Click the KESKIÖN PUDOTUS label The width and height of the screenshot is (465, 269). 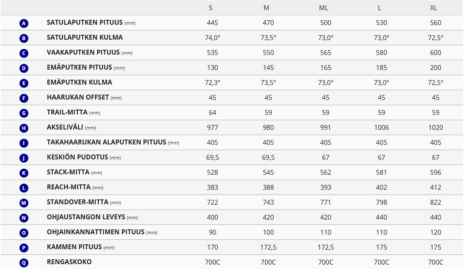click(77, 157)
